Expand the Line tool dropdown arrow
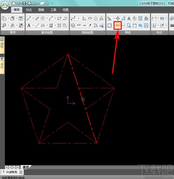 tap(33, 18)
